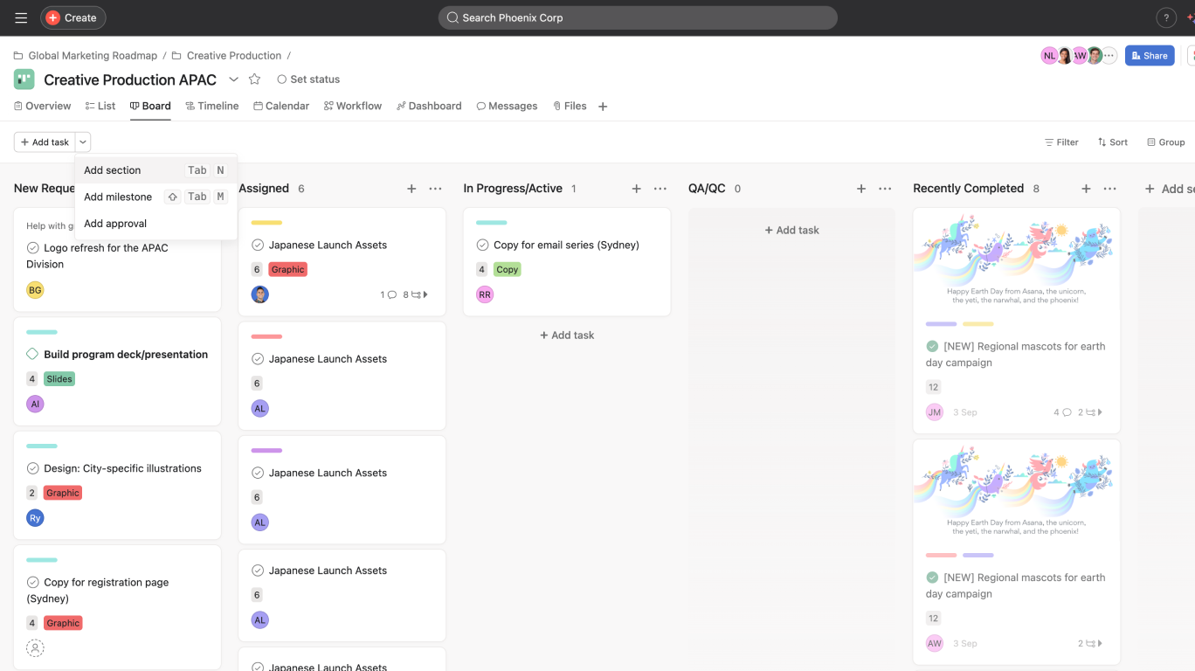The height and width of the screenshot is (671, 1195).
Task: Select 'Add milestone' from the menu
Action: [x=118, y=197]
